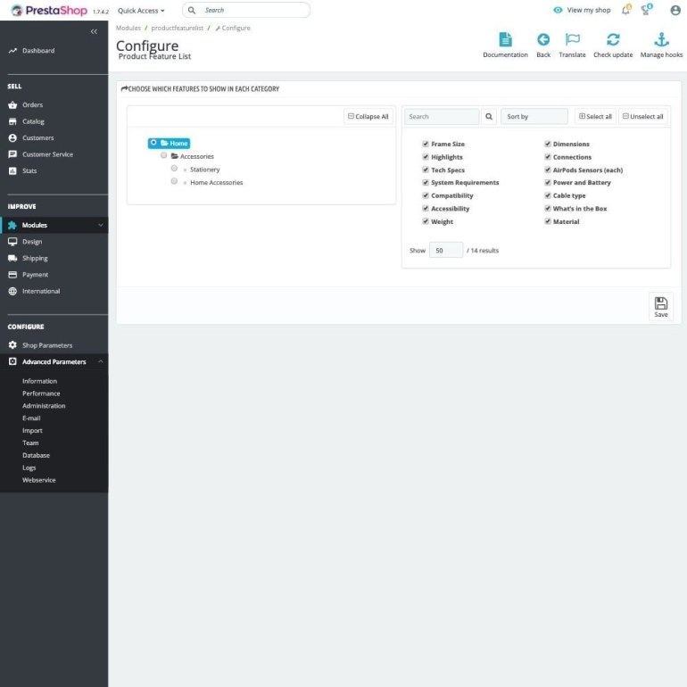Click the Dashboard trend icon
Screen dimensions: 687x687
click(x=12, y=51)
